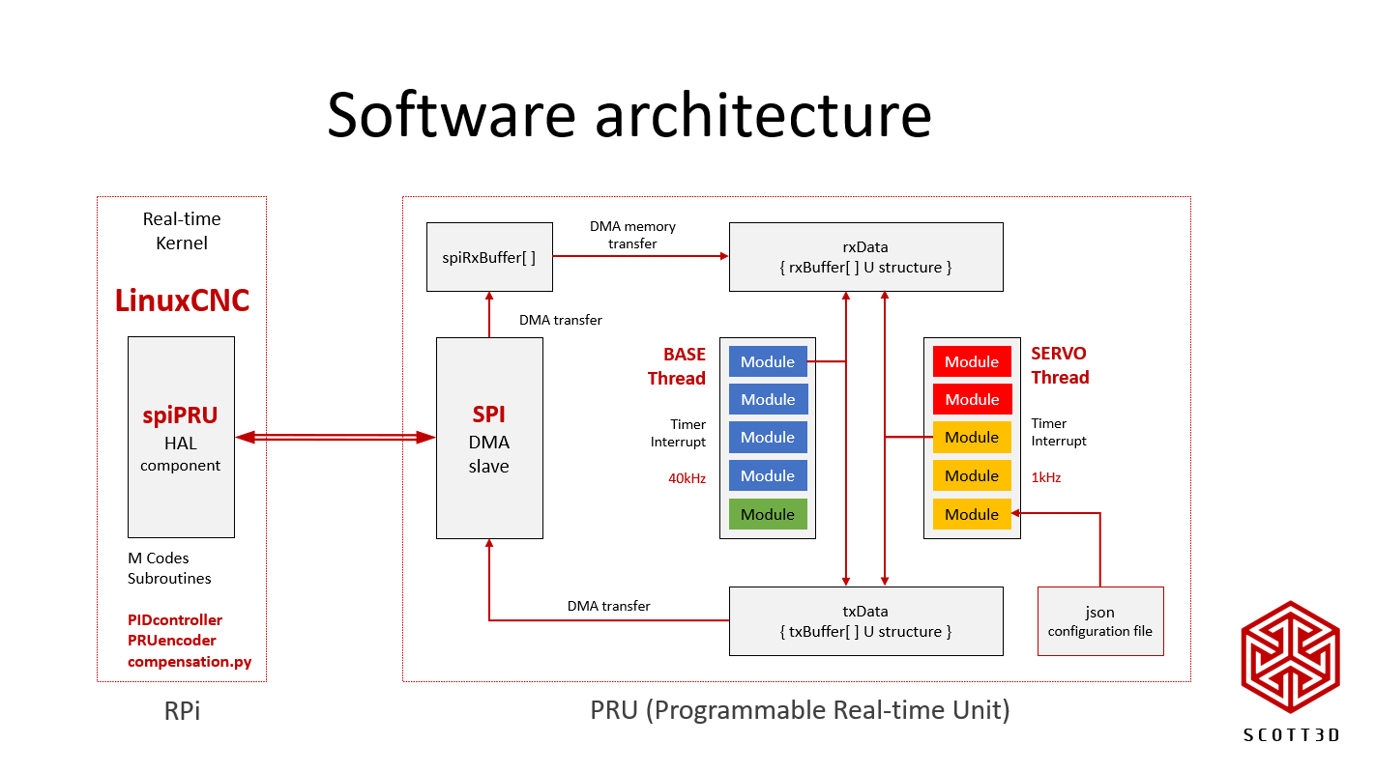
Task: Click the red LinuxCNC heading
Action: tap(182, 301)
